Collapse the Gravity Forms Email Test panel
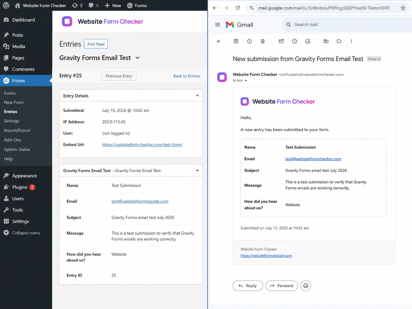 pos(197,171)
